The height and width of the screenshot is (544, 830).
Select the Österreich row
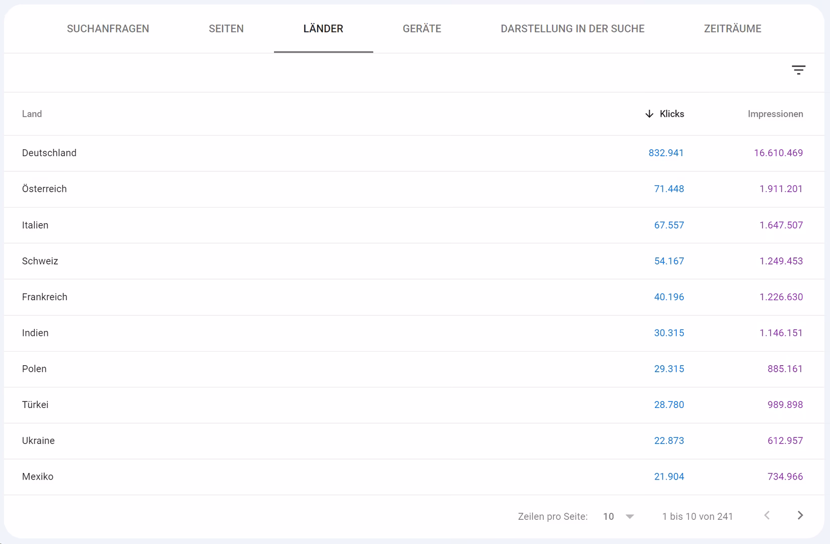[44, 189]
